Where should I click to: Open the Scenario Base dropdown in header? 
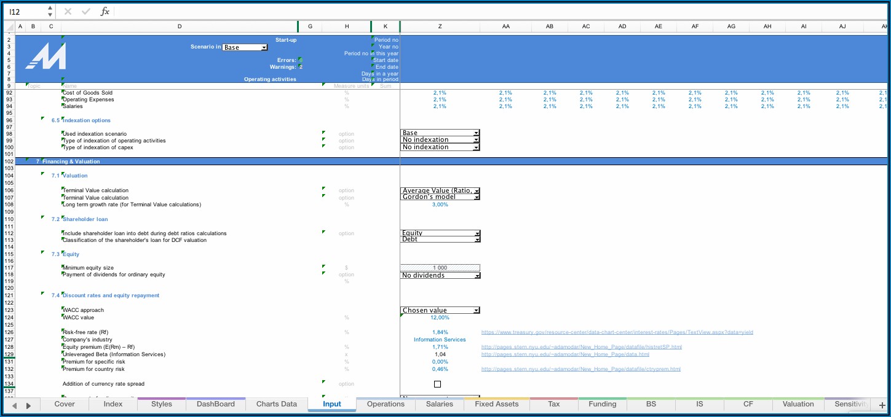(x=264, y=47)
